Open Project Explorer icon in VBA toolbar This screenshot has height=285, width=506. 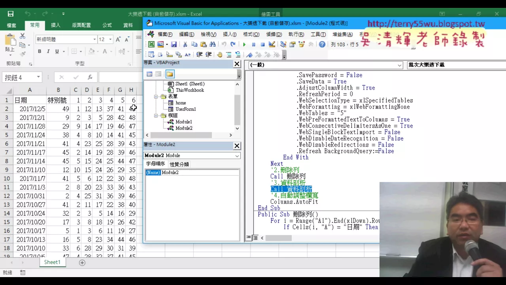[284, 44]
